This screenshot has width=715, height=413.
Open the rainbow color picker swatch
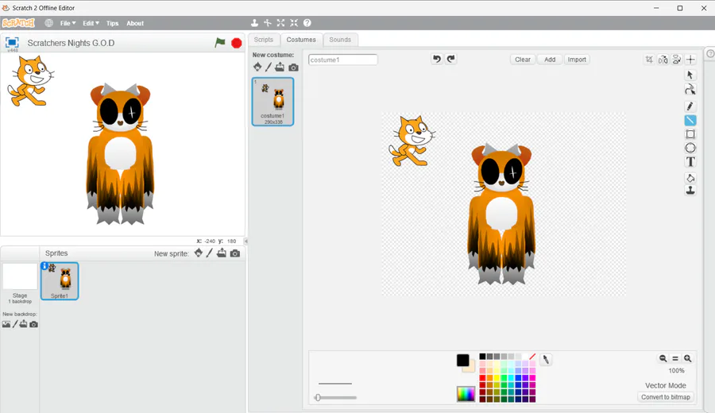pyautogui.click(x=466, y=394)
